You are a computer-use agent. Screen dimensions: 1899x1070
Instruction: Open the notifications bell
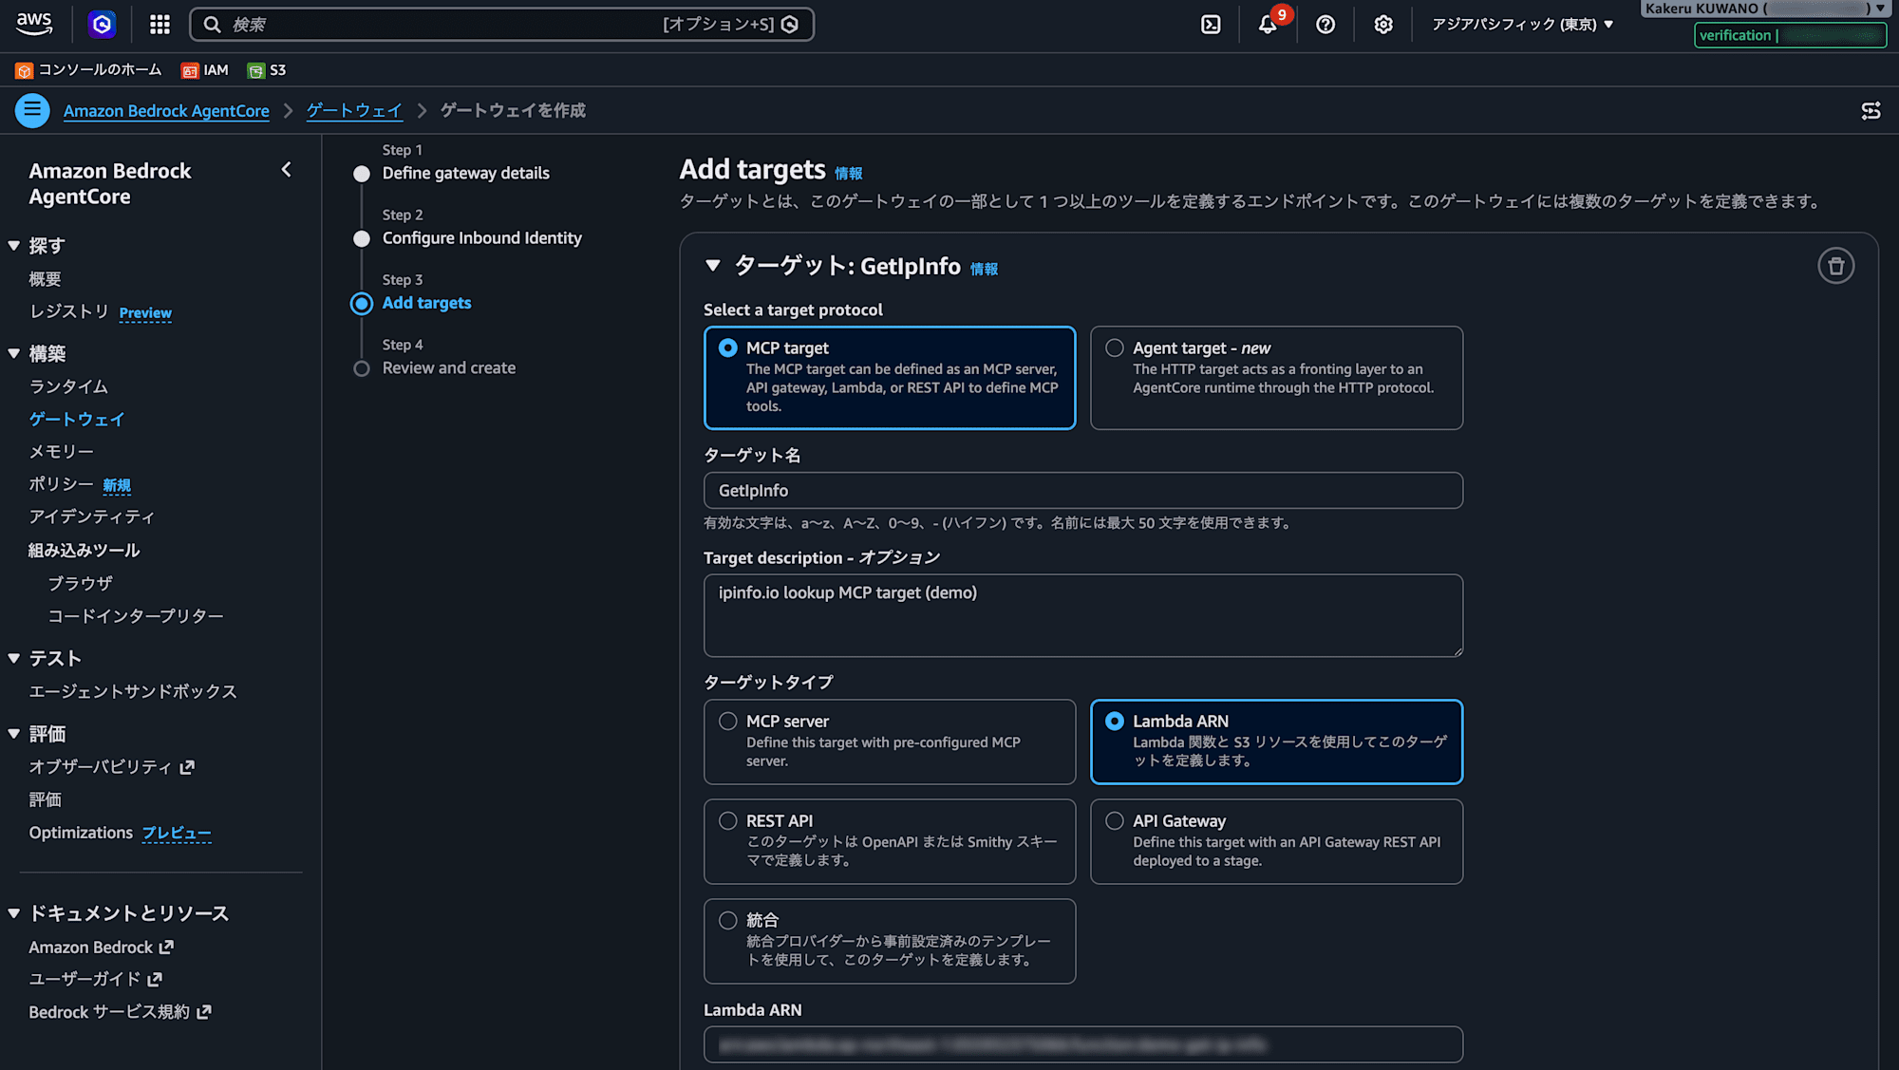coord(1269,25)
